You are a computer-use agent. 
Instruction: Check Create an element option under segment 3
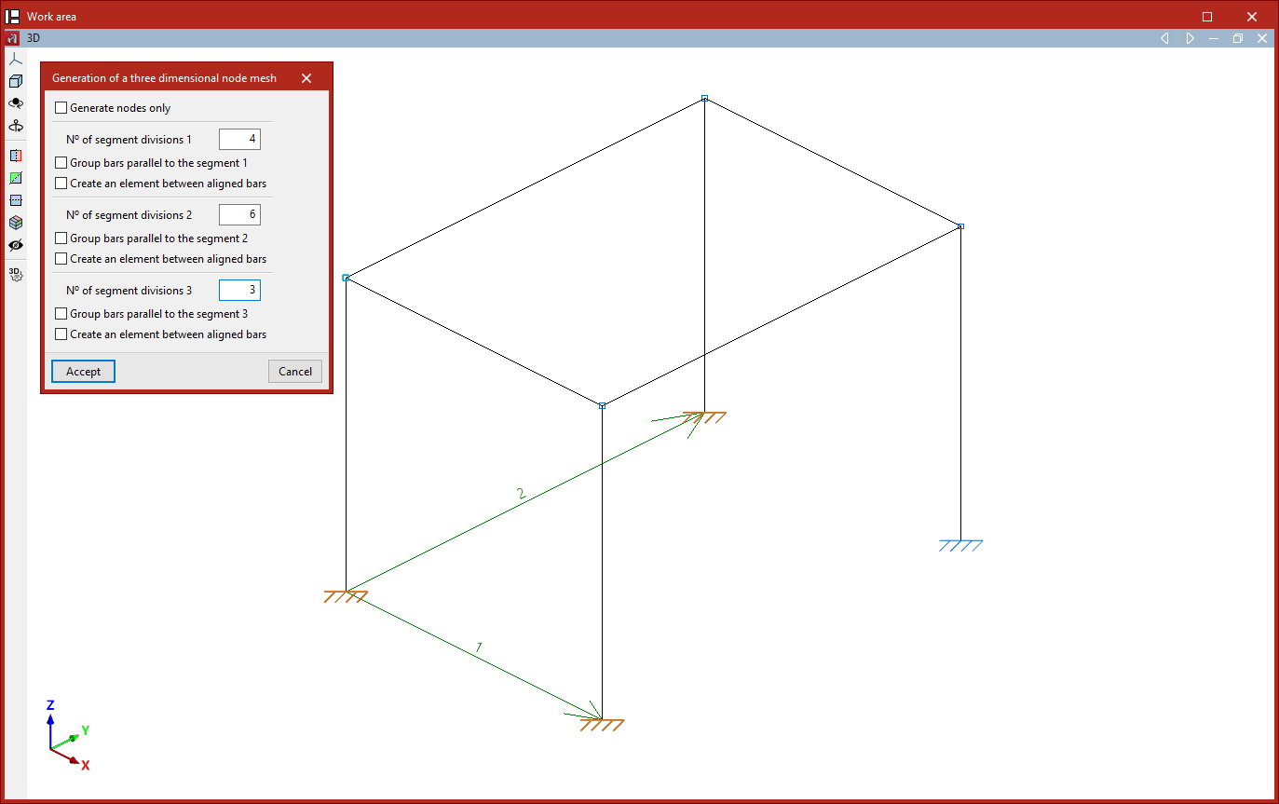(61, 334)
